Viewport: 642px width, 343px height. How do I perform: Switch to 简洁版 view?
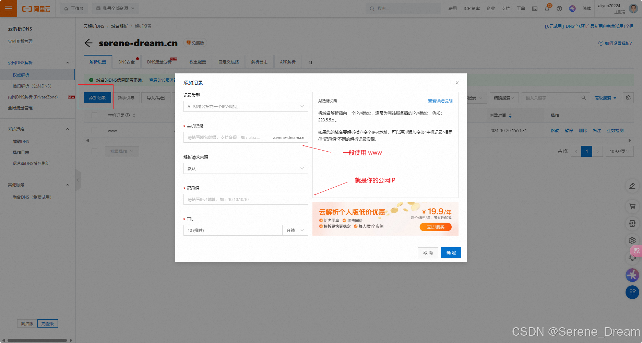point(27,323)
